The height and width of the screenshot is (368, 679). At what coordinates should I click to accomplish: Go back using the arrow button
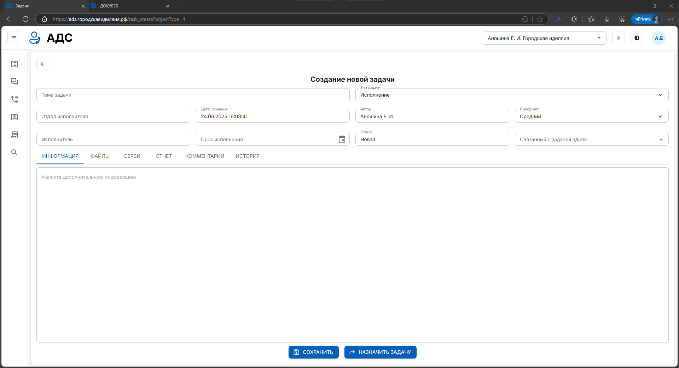(43, 64)
